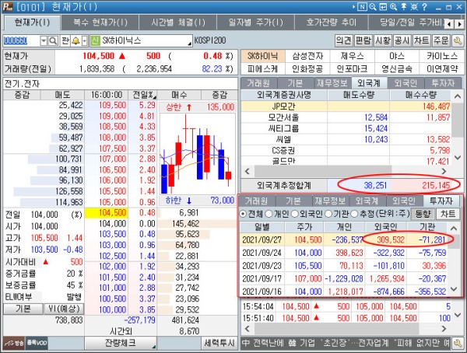Open the dropdown arrow beside the bell
467x353 pixels.
[x=85, y=40]
